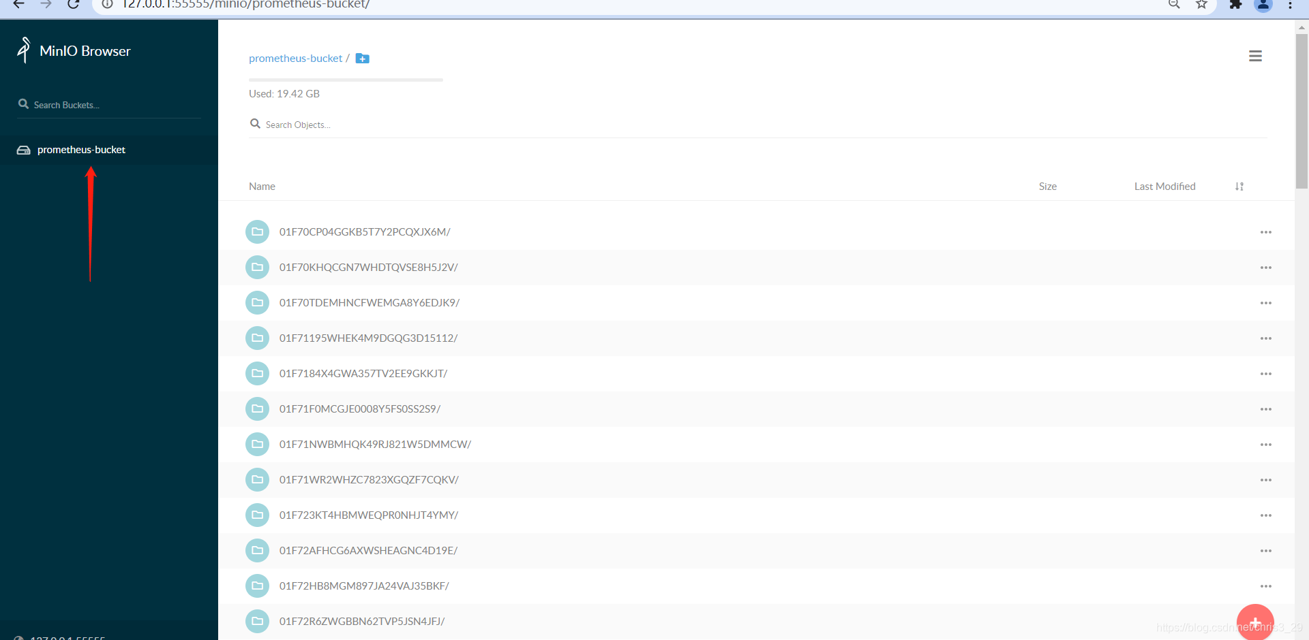Click the storage usage progress bar
This screenshot has height=640, width=1309.
346,80
